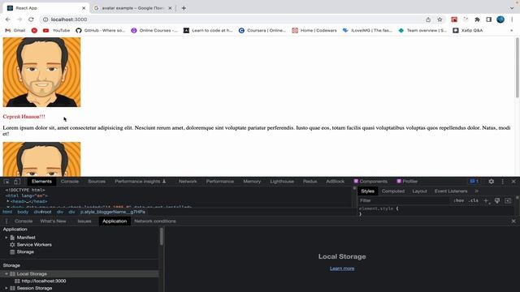Open DevTools settings gear
Viewport: 520px width, 292px height.
491,182
